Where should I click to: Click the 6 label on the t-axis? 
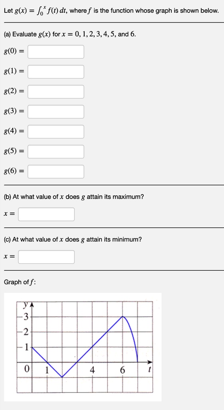click(x=123, y=370)
